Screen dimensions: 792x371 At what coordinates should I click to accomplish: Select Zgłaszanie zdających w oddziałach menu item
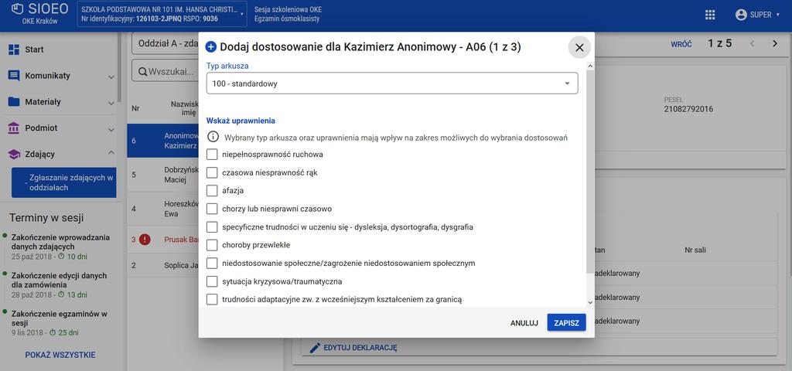click(x=64, y=182)
